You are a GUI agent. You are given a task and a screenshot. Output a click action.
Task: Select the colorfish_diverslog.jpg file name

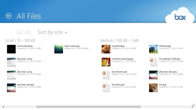(x=122, y=59)
